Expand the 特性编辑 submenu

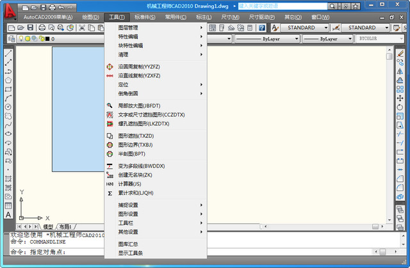point(156,36)
